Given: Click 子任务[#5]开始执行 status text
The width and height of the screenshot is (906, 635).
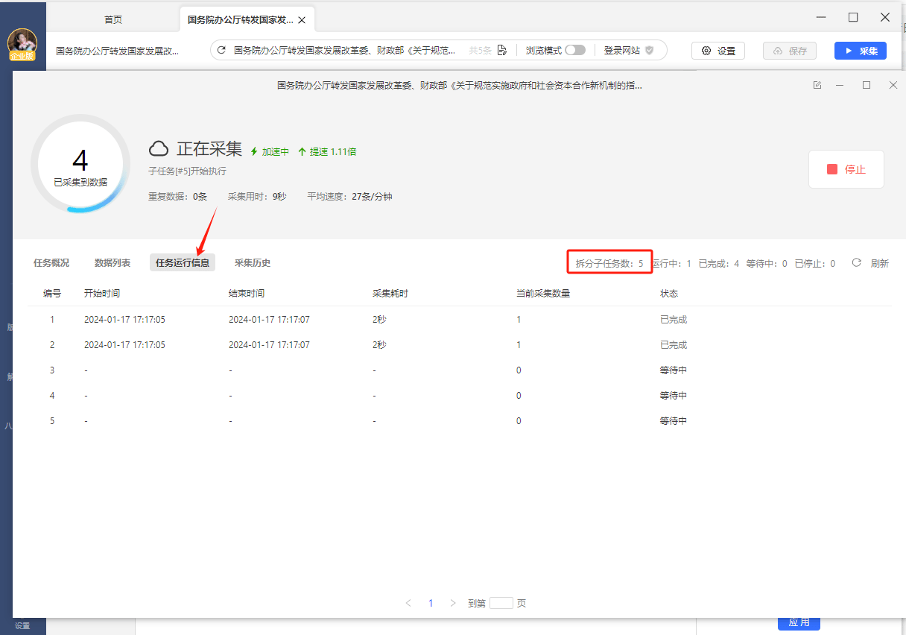Looking at the screenshot, I should tap(188, 171).
